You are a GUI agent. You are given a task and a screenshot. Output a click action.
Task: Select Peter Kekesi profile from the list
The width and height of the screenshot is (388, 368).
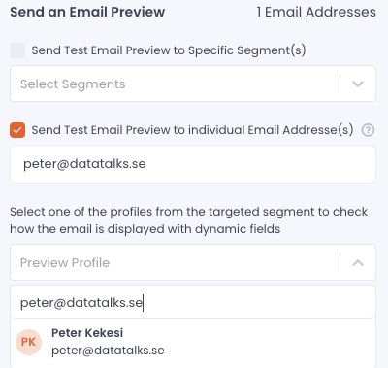[193, 342]
